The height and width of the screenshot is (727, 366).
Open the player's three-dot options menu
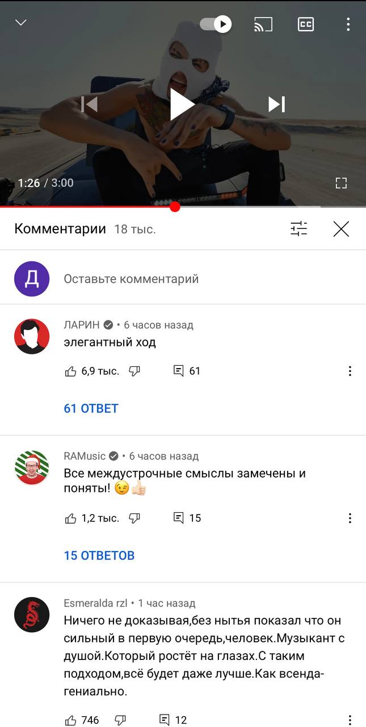[348, 24]
